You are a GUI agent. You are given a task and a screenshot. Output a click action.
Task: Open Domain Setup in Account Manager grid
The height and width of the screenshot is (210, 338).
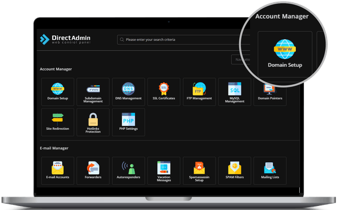(57, 92)
